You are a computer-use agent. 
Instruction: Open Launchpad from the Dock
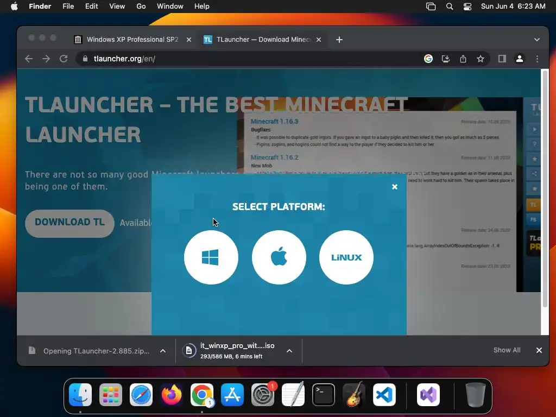pyautogui.click(x=111, y=395)
